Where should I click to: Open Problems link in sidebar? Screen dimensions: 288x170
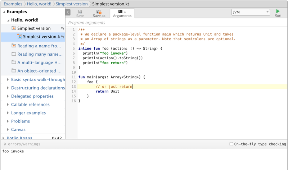21,121
